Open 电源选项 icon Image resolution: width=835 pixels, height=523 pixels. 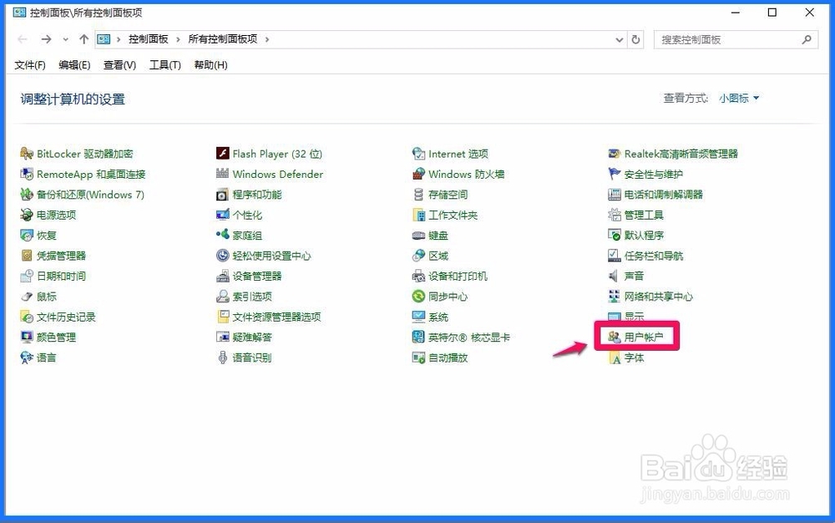click(27, 215)
